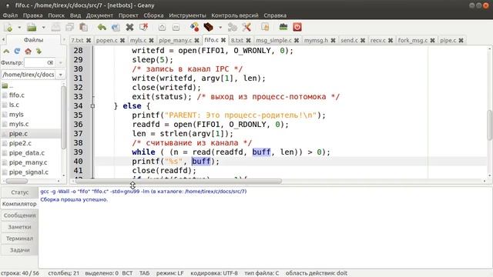
Task: Open the Контроль версий menu
Action: click(x=235, y=15)
